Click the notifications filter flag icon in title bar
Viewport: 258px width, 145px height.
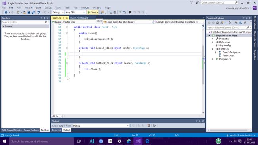(191, 2)
